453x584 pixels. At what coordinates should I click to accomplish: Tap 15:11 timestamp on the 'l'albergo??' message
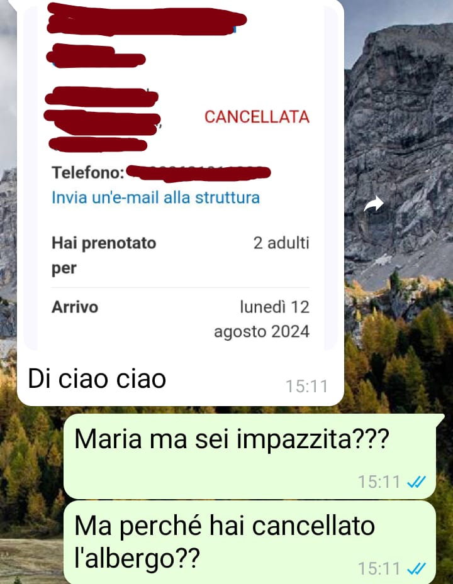coord(379,569)
